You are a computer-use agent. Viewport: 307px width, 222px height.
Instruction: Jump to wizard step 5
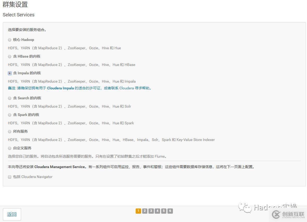click(x=164, y=211)
